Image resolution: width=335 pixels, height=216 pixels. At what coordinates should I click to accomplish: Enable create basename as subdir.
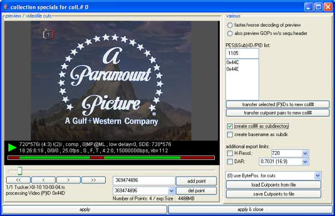point(230,134)
